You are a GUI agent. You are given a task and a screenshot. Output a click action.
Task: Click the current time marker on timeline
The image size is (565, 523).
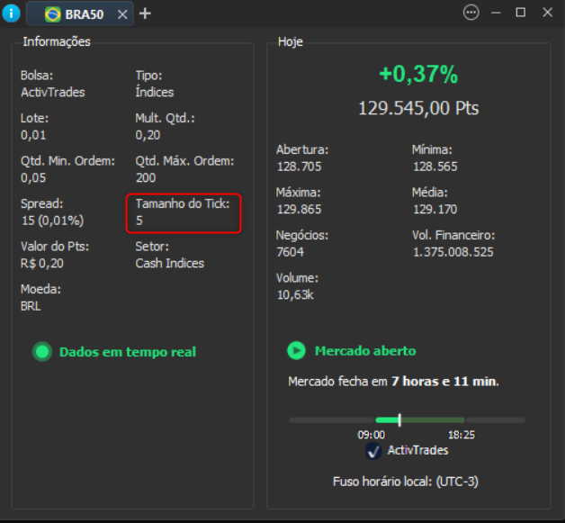tap(399, 419)
